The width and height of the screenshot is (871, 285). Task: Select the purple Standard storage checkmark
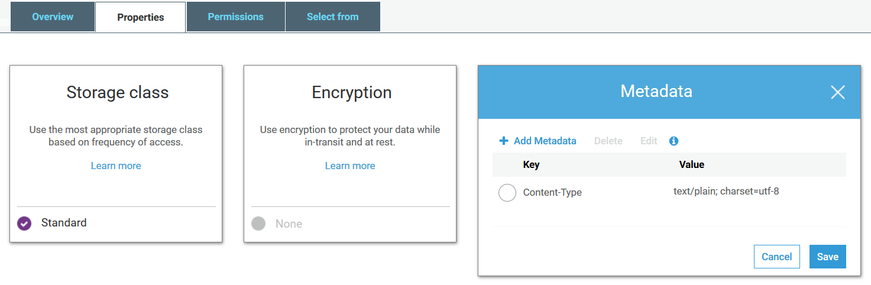[24, 224]
